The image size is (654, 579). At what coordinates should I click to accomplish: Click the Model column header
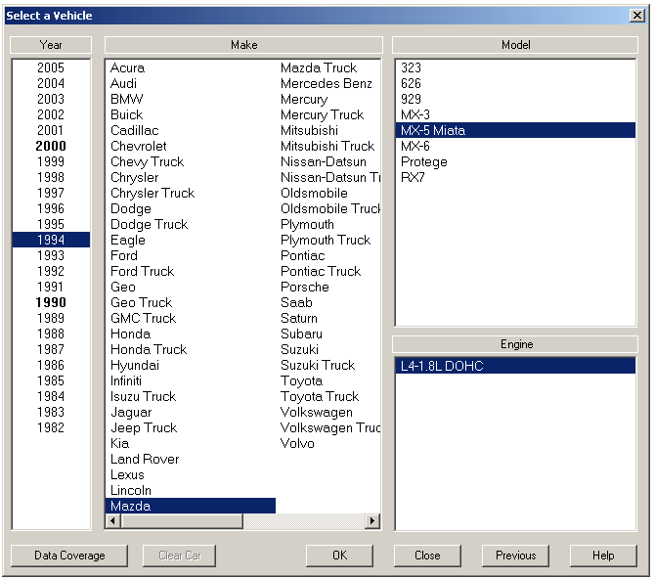click(x=515, y=45)
